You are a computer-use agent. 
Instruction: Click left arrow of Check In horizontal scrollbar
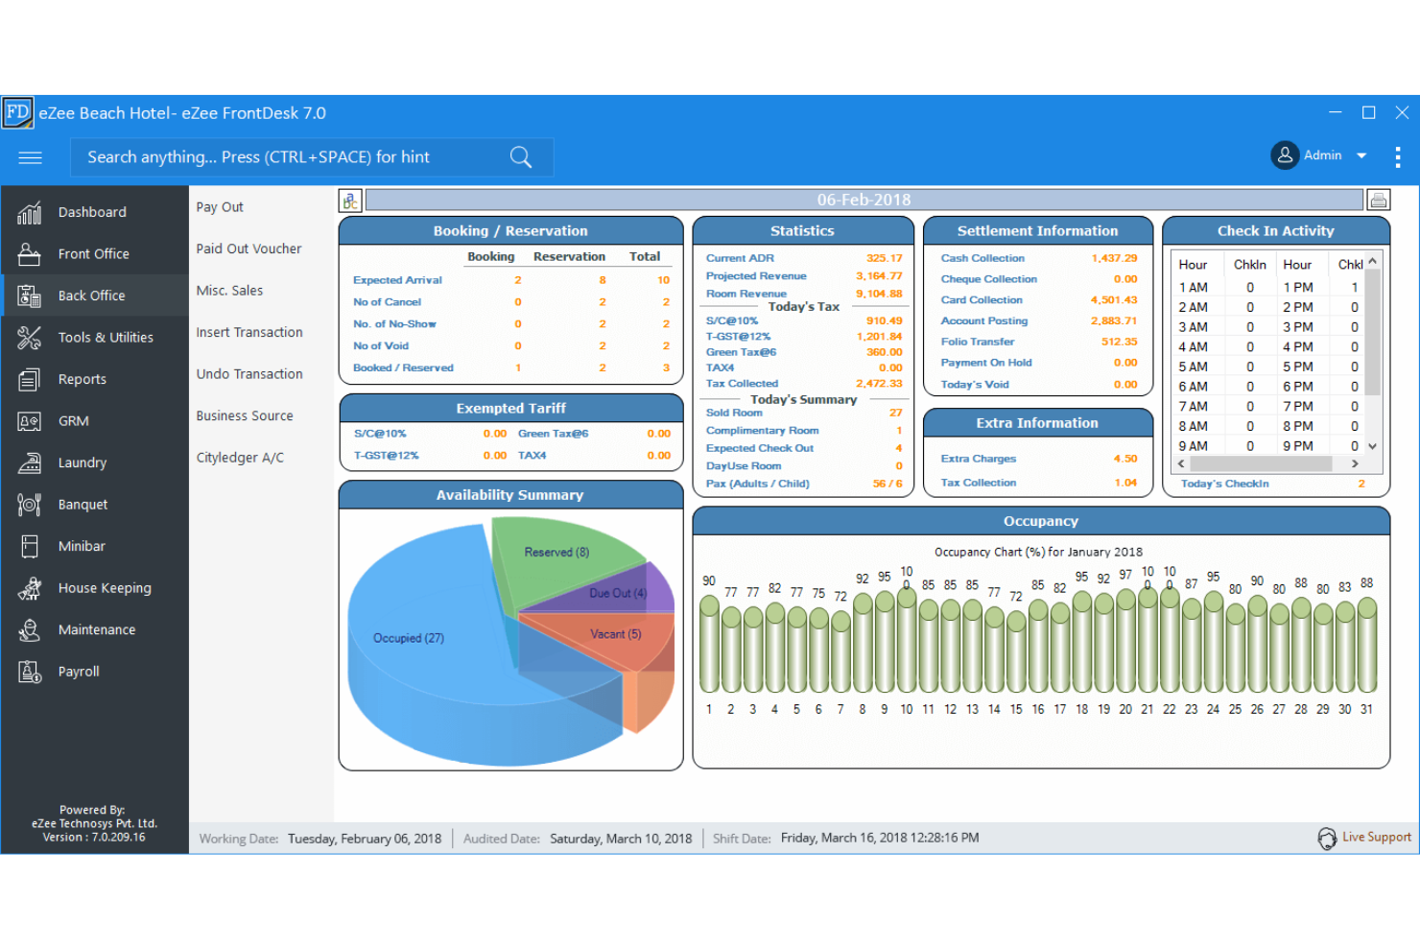(1181, 463)
